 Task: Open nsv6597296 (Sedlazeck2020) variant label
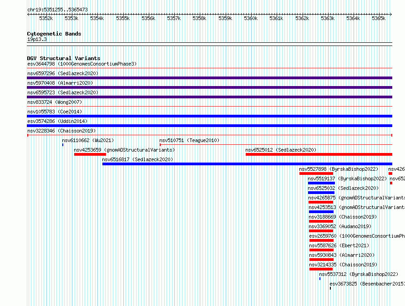click(x=63, y=73)
